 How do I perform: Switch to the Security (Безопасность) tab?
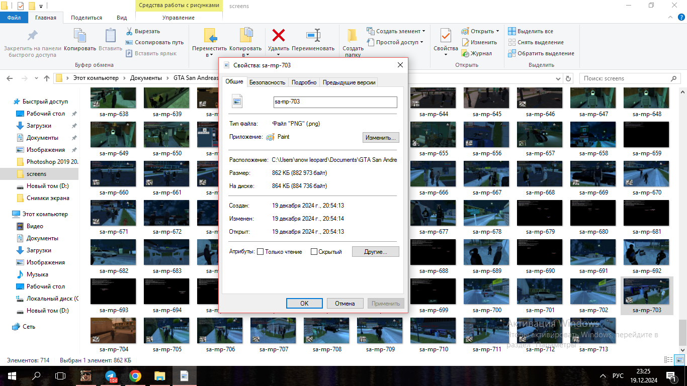pyautogui.click(x=267, y=82)
